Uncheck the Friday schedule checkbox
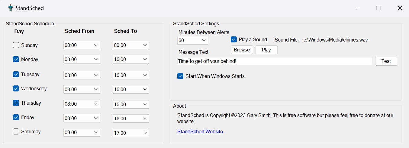 click(x=16, y=118)
